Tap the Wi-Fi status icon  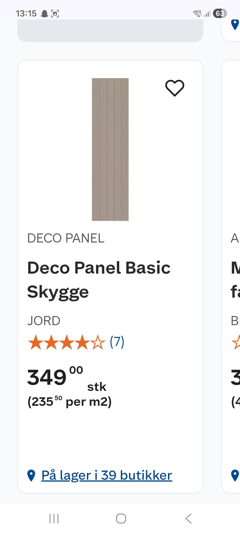[x=197, y=13]
